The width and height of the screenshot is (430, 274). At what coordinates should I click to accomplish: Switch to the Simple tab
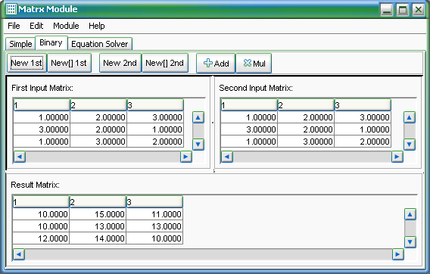[x=20, y=44]
